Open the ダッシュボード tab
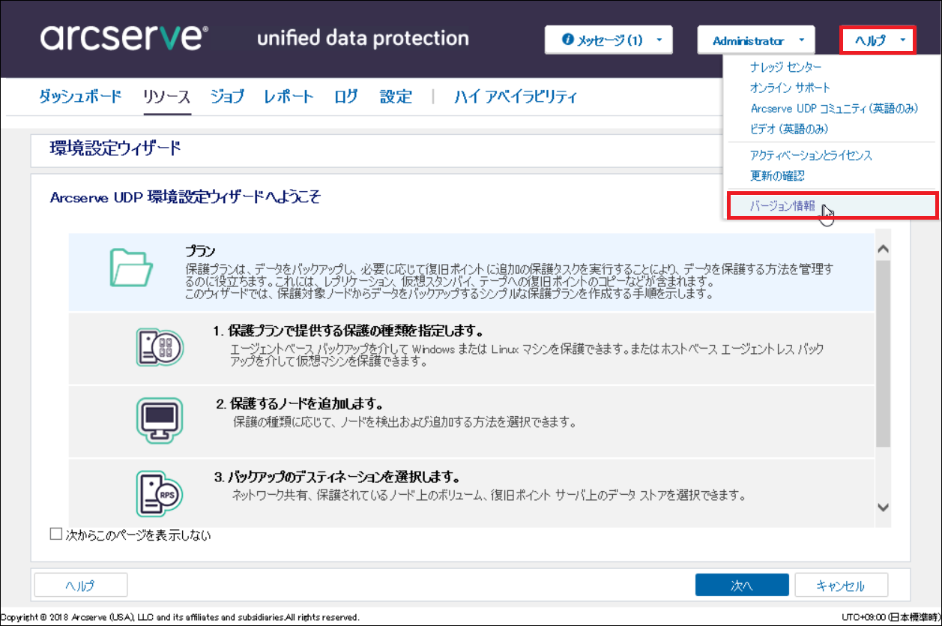 pyautogui.click(x=79, y=97)
